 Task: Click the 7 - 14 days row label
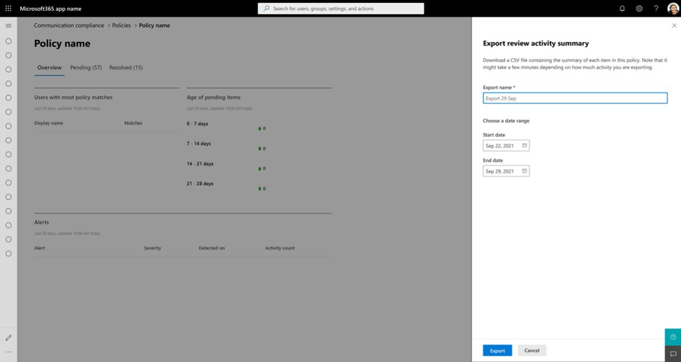coord(199,144)
